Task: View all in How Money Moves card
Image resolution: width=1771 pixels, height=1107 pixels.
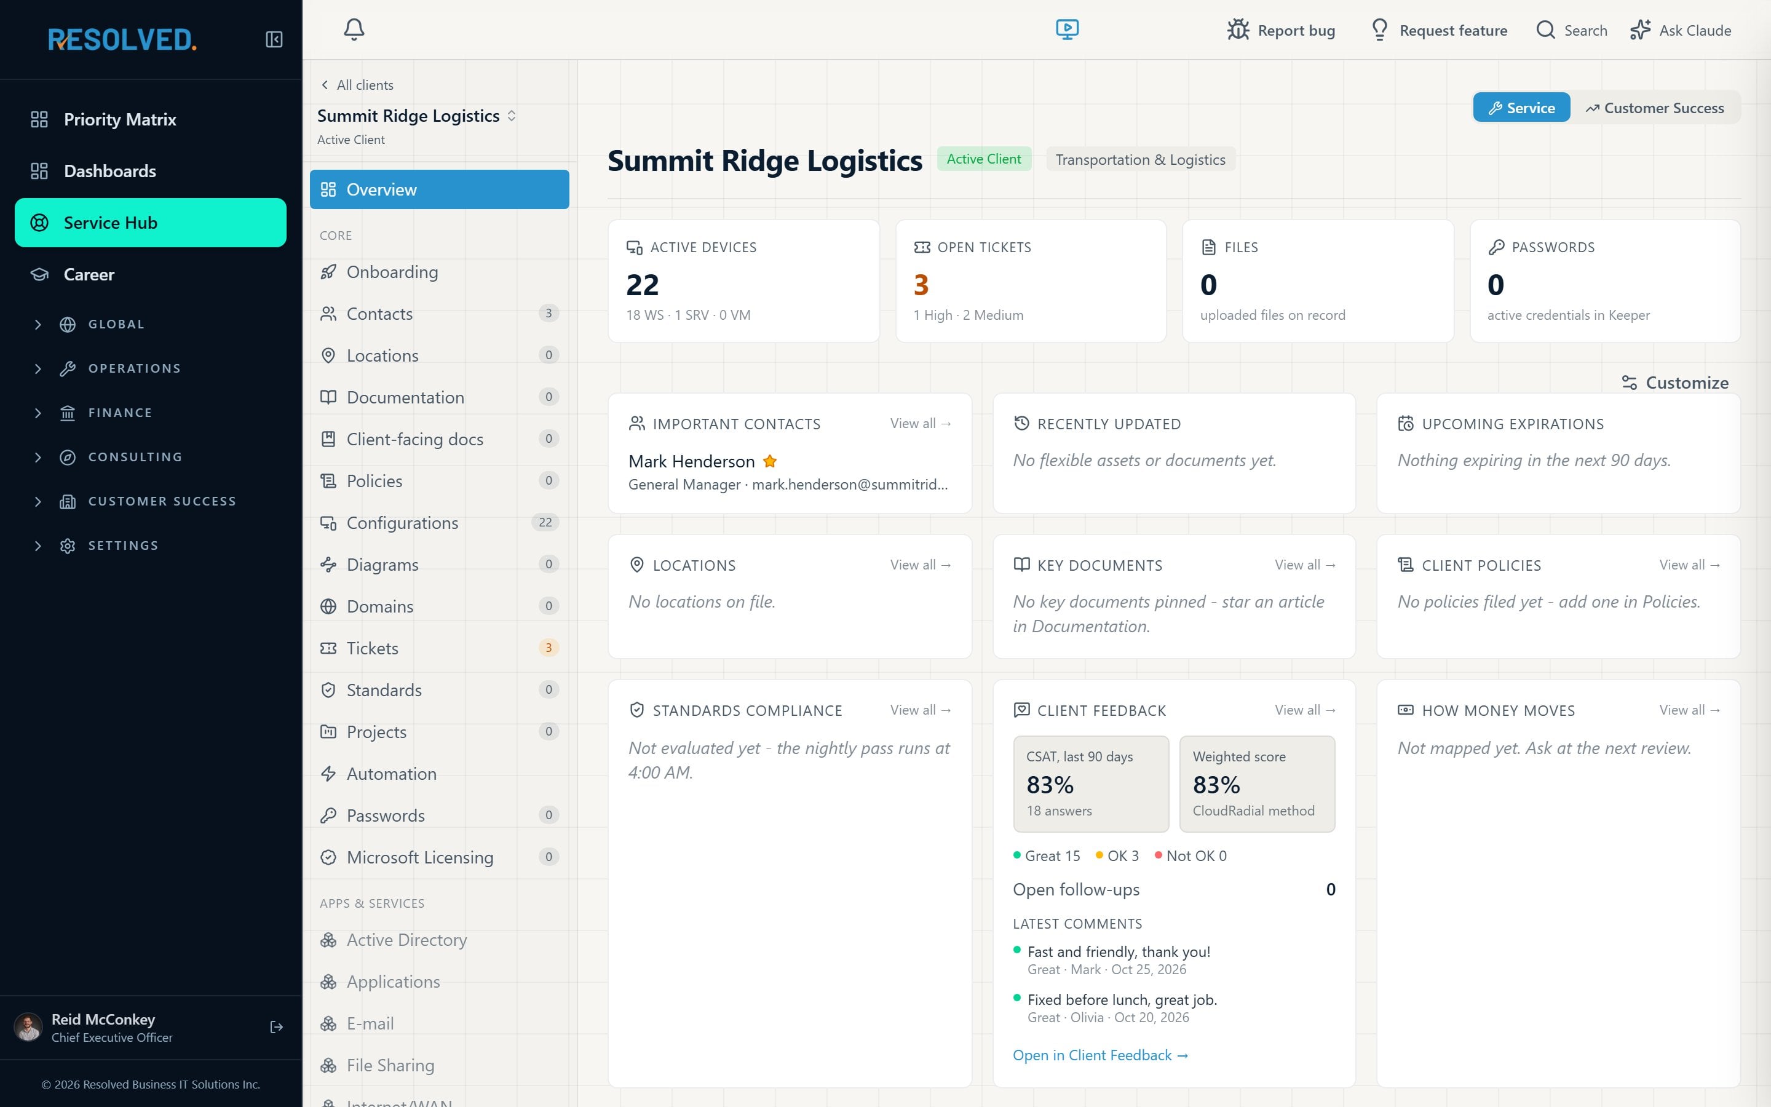Action: pyautogui.click(x=1690, y=710)
